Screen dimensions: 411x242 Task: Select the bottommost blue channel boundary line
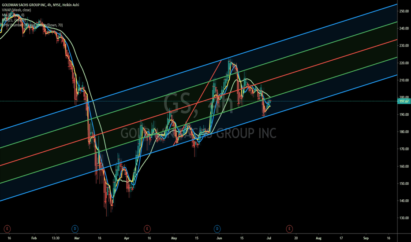[199, 138]
